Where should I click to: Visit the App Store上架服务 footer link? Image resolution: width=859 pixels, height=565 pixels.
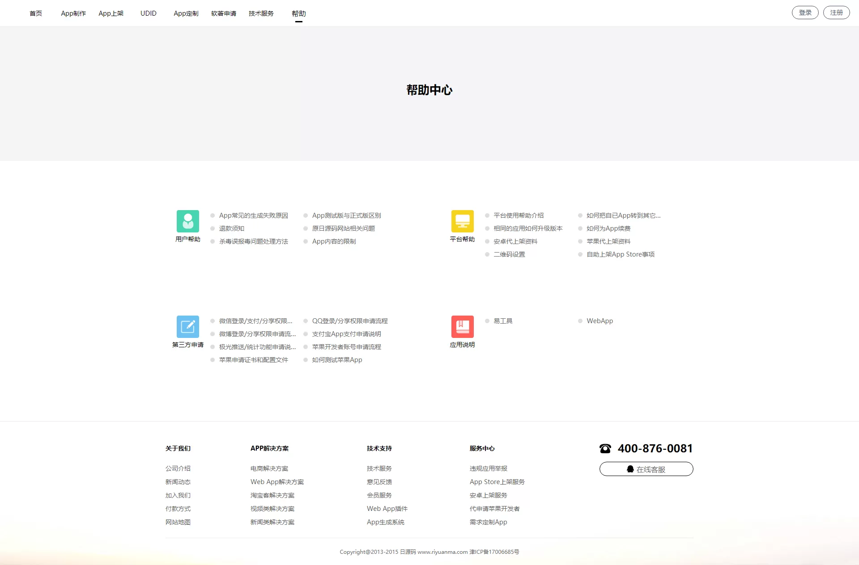coord(497,482)
